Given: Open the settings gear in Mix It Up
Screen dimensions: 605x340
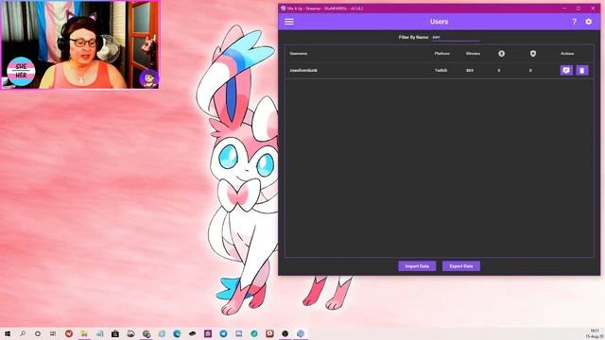Looking at the screenshot, I should [588, 22].
